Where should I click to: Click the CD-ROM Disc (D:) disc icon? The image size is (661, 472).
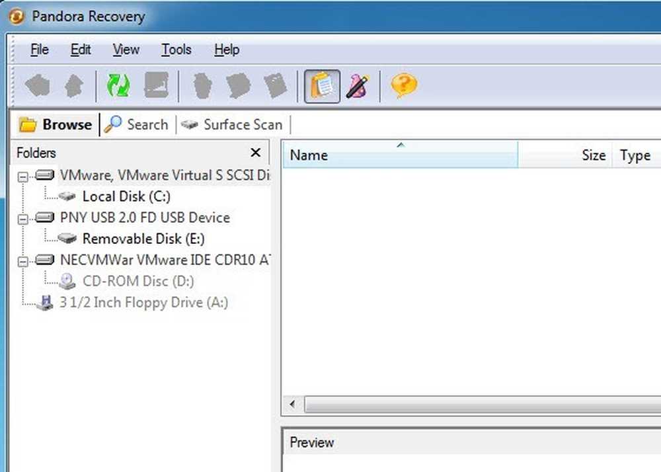[x=67, y=281]
